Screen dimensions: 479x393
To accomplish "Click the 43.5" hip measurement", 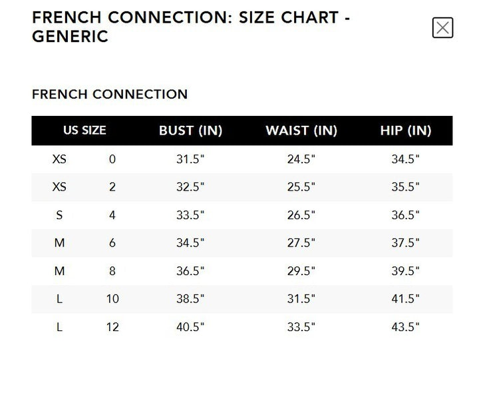I will [x=406, y=327].
